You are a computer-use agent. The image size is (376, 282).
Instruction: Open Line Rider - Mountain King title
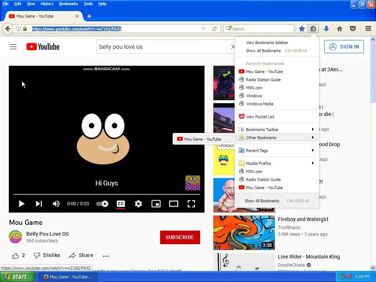point(309,257)
